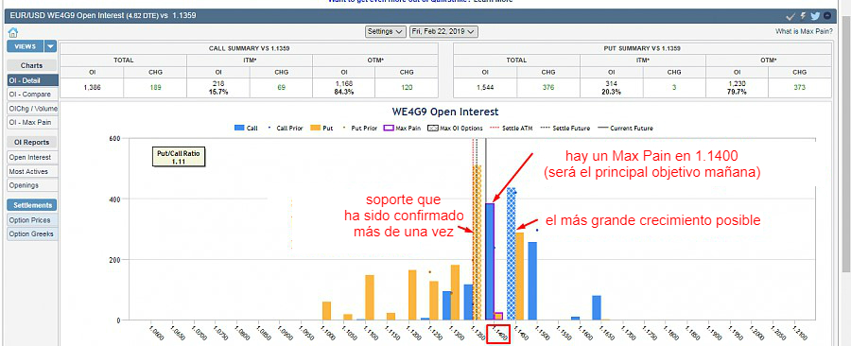
Task: Click the call OTM OI value 1,168
Action: pos(343,83)
